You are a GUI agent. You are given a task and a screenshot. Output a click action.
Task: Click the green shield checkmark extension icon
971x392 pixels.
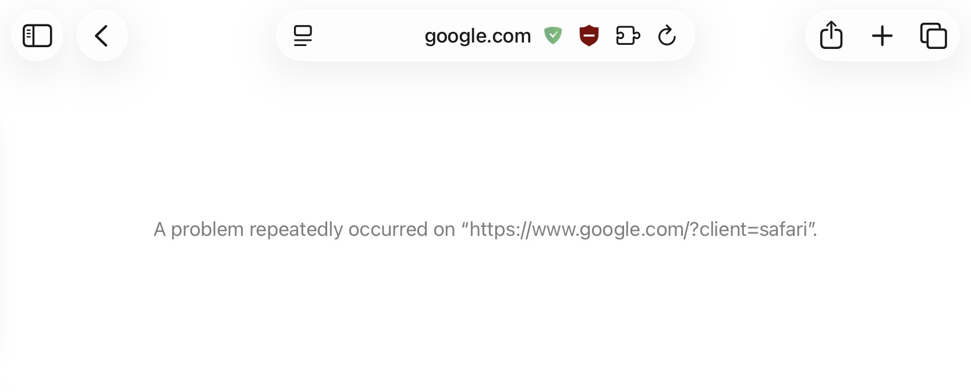(x=552, y=36)
